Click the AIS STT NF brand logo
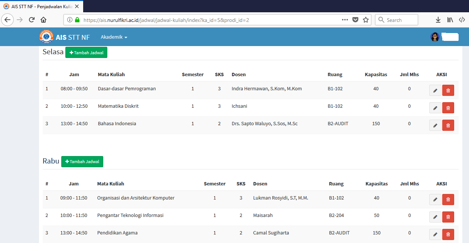469x243 pixels. (x=64, y=37)
